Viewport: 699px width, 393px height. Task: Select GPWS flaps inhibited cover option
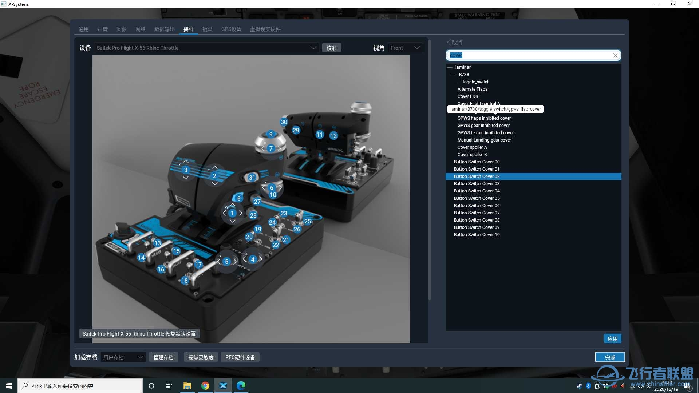483,118
